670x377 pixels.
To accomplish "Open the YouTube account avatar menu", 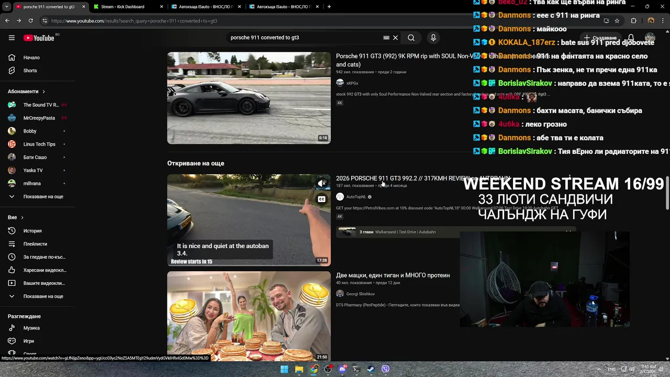I will (650, 38).
